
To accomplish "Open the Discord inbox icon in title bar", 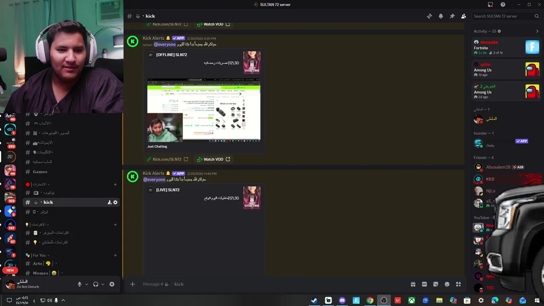I will coord(490,5).
